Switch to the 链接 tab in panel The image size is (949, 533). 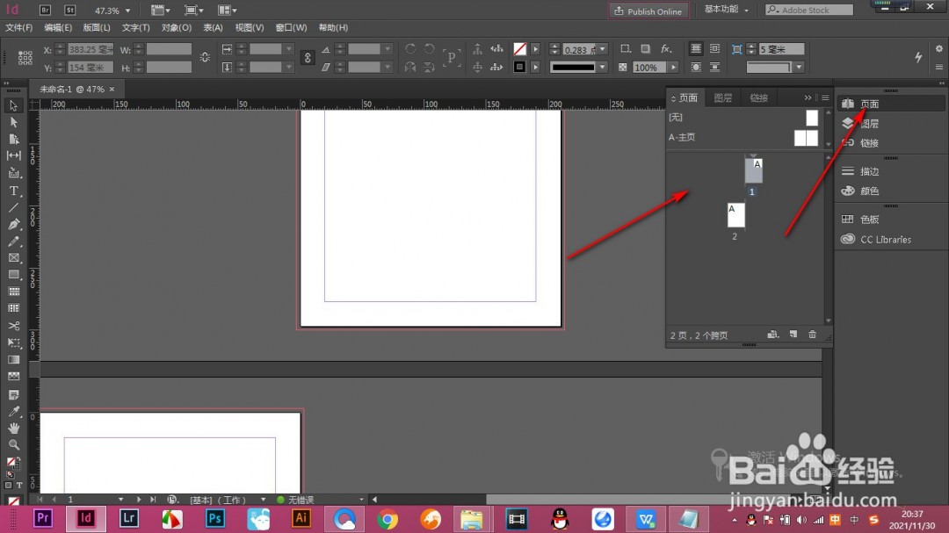(758, 97)
